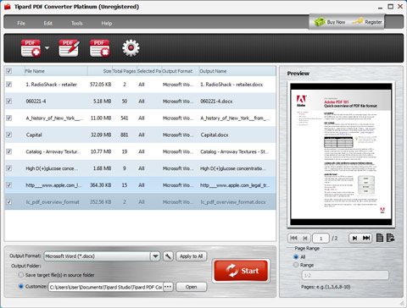
Task: Click output name Capital.docx
Action: click(215, 135)
